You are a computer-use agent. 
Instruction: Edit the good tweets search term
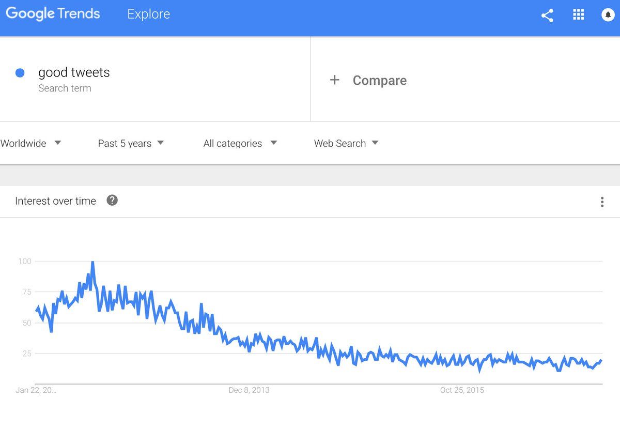pos(74,72)
